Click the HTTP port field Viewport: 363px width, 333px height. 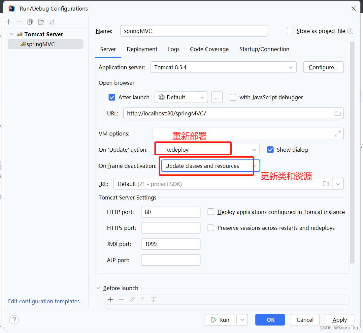click(x=171, y=212)
